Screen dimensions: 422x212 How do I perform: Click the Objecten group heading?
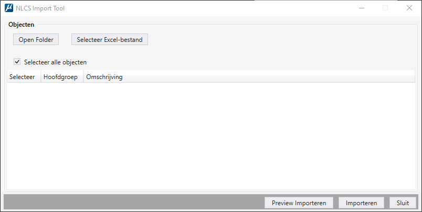pos(22,25)
